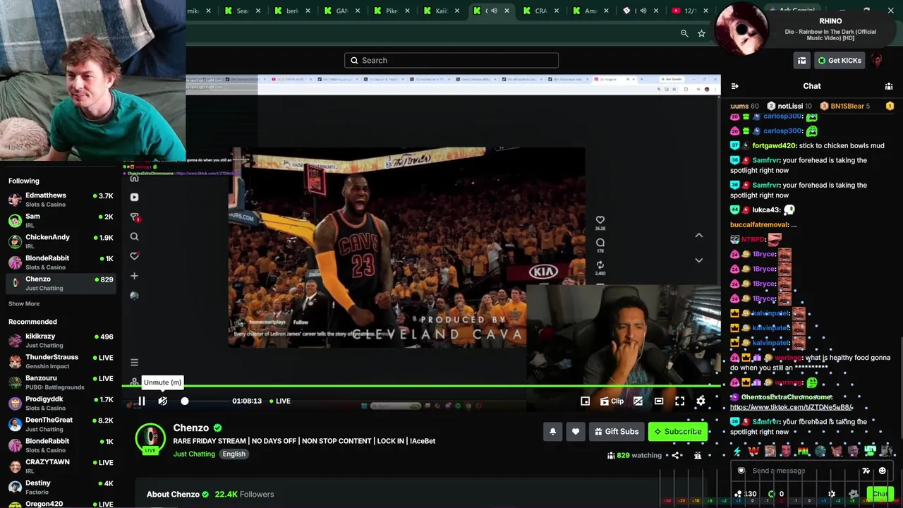Viewport: 903px width, 508px height.
Task: Open chat settings gear icon
Action: 832,494
